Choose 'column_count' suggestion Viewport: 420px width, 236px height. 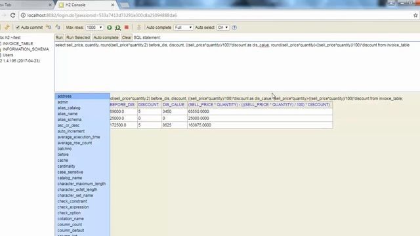click(83, 224)
